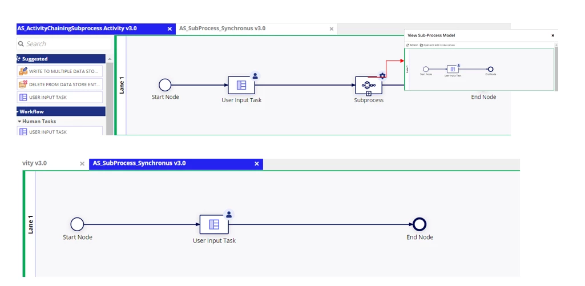The width and height of the screenshot is (585, 286).
Task: Close the lower AS_SubProcess_Synchronus v3.0 tab
Action: (x=257, y=164)
